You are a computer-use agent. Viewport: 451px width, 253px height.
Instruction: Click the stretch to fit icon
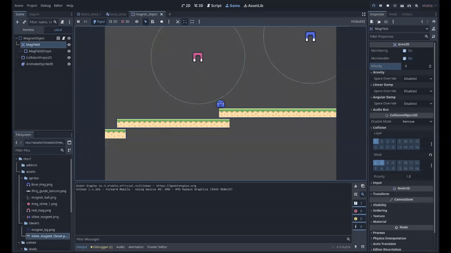(x=192, y=21)
